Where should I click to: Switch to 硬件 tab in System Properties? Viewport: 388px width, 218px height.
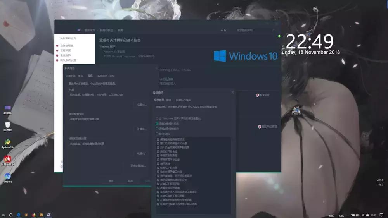coord(80,76)
